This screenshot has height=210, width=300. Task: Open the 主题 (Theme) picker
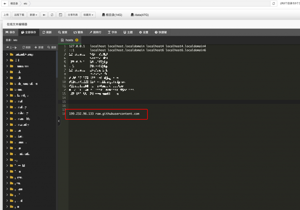128,32
